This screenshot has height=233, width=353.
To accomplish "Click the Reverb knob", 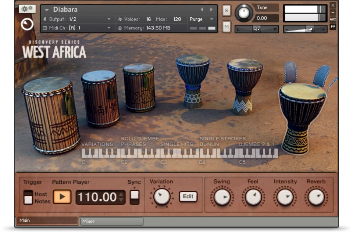I will click(316, 197).
